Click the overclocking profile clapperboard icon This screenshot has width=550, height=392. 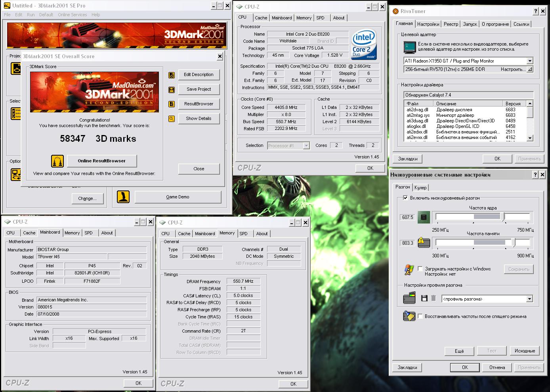[409, 298]
